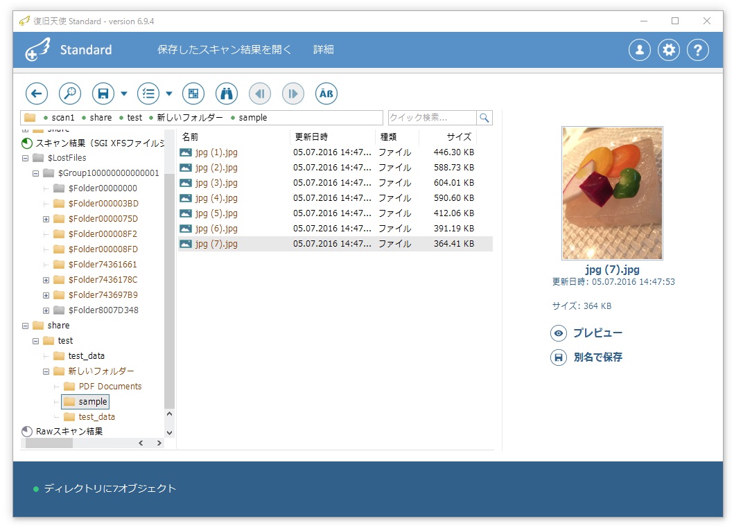
Task: Click the image icon of jpg (1).jpg
Action: [x=186, y=152]
